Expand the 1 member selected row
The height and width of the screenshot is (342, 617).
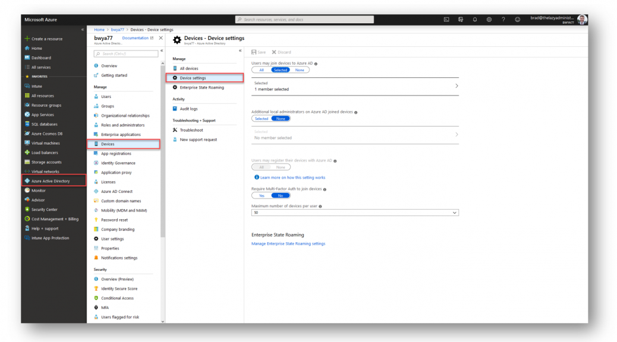pos(355,87)
